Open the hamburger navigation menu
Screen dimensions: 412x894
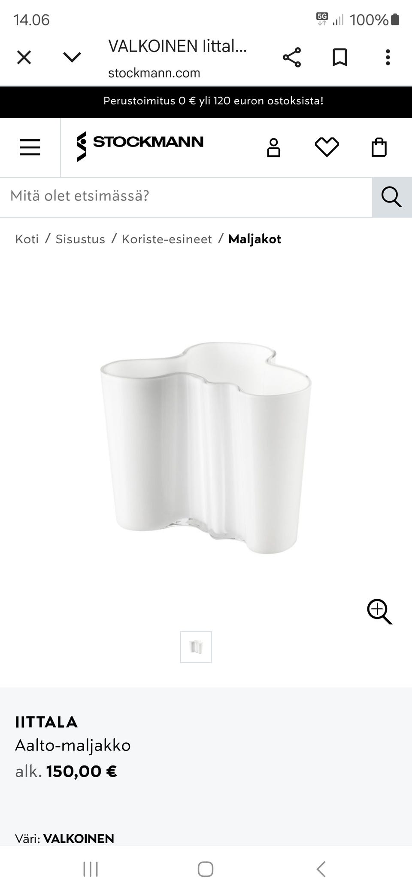pyautogui.click(x=30, y=147)
